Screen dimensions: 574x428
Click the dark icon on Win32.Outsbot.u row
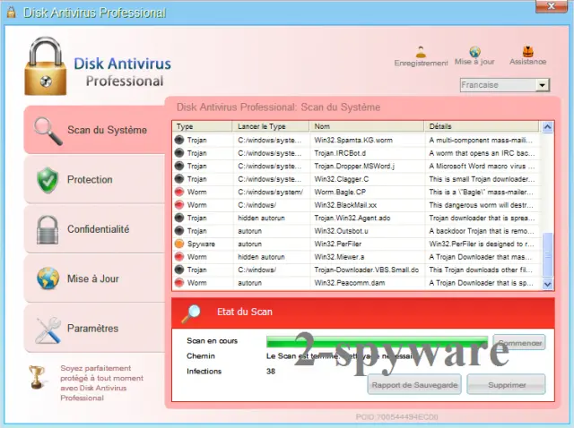point(179,231)
